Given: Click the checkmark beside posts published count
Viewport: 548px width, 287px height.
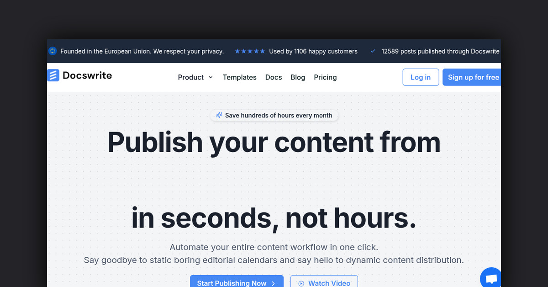Looking at the screenshot, I should pos(373,51).
